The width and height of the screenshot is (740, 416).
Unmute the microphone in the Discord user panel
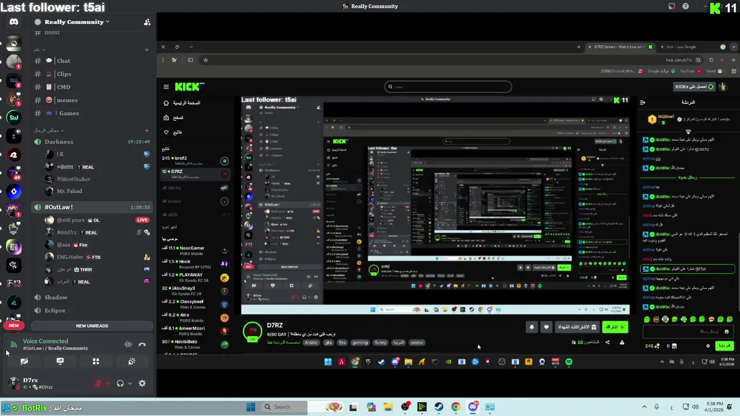(98, 383)
